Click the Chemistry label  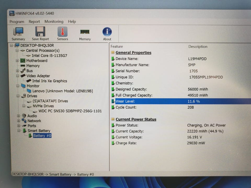(x=124, y=83)
